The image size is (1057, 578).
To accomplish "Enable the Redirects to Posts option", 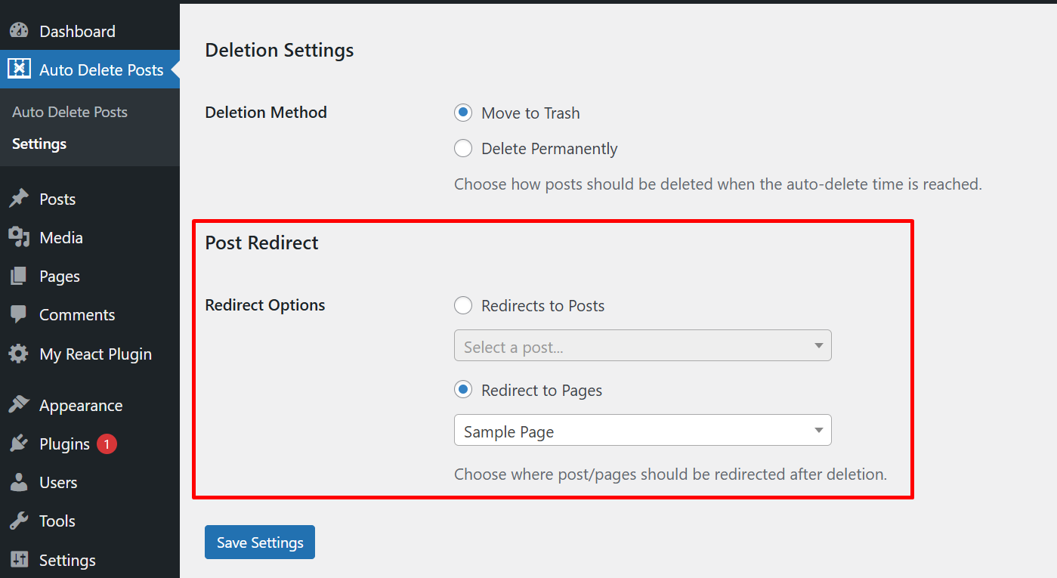I will pos(463,306).
